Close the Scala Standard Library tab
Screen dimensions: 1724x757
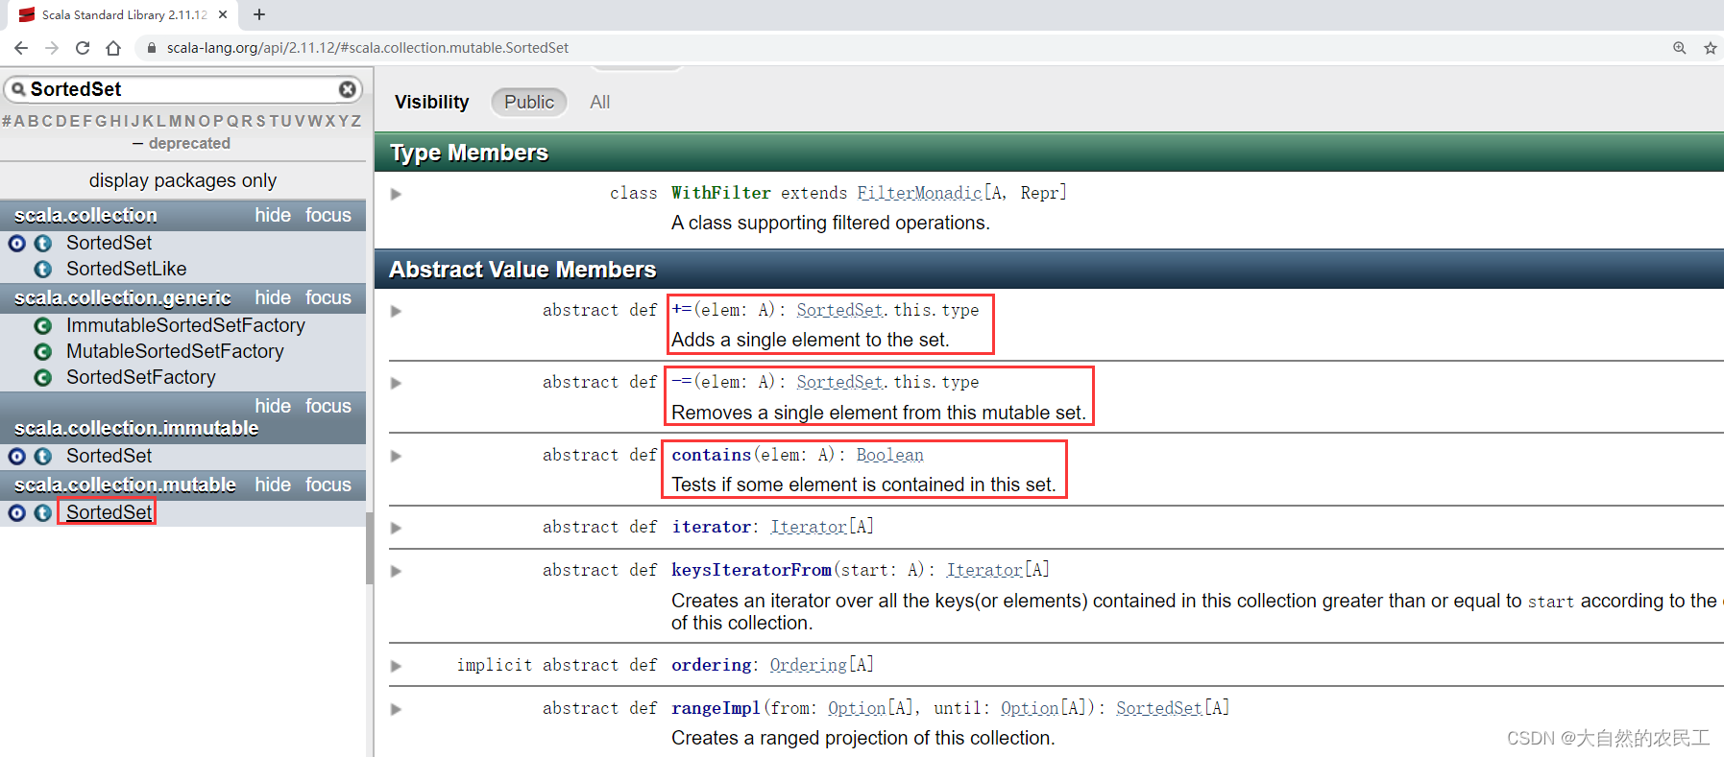point(223,14)
